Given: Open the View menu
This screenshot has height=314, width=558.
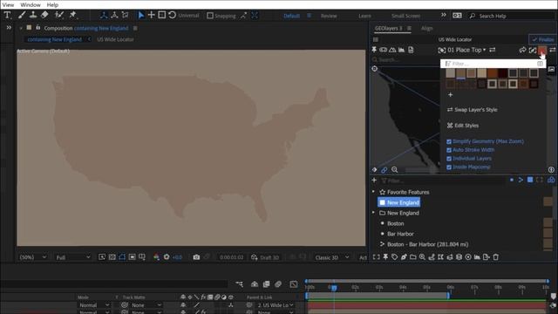Looking at the screenshot, I should point(8,4).
